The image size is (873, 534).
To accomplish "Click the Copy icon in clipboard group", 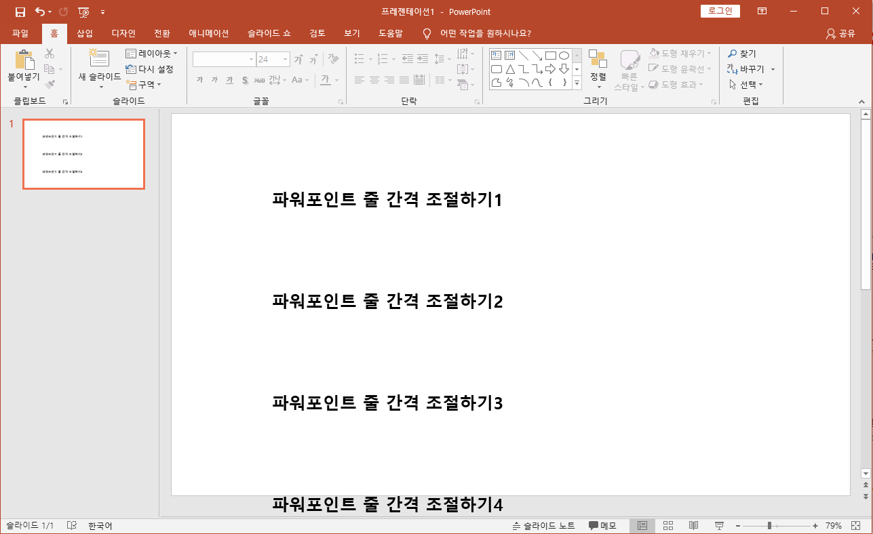I will coord(49,69).
